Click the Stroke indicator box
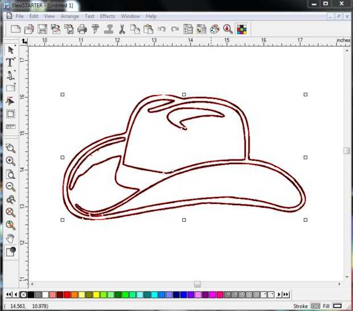The height and width of the screenshot is (311, 353). pos(315,306)
